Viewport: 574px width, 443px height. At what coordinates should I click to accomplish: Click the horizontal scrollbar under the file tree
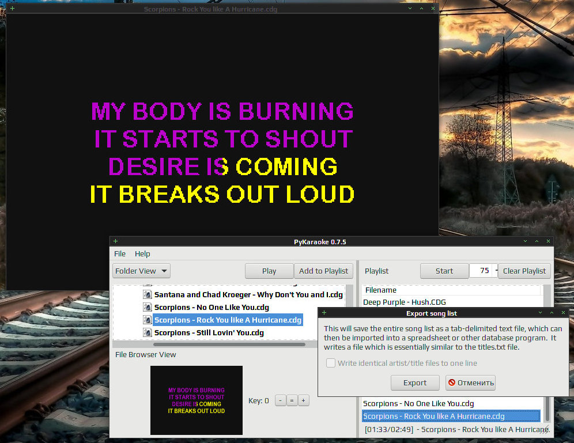click(229, 344)
